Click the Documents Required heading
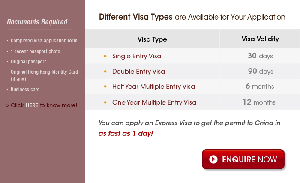Viewport: 300px width, 183px height. click(x=37, y=22)
